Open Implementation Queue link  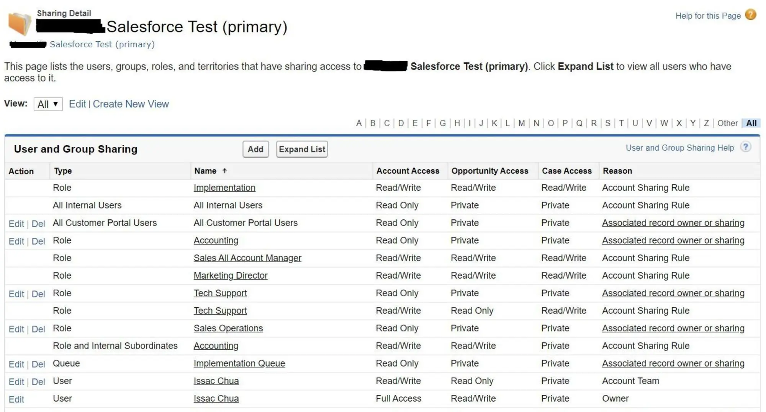click(239, 363)
